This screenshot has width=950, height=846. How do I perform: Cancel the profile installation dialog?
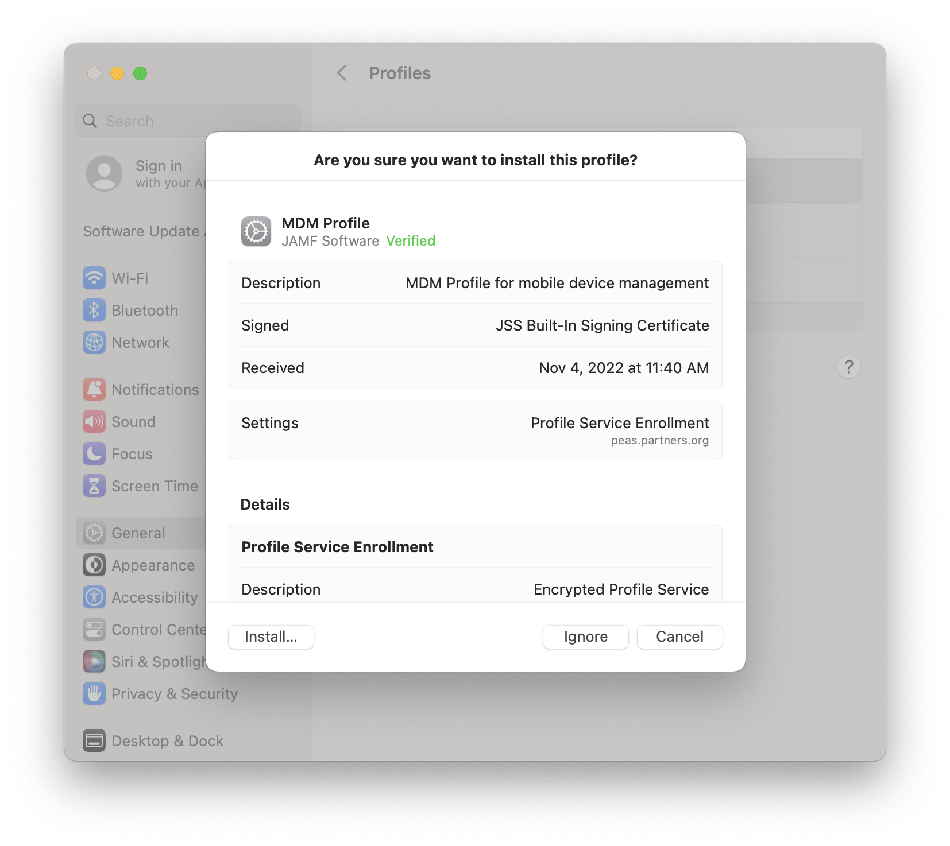point(679,637)
